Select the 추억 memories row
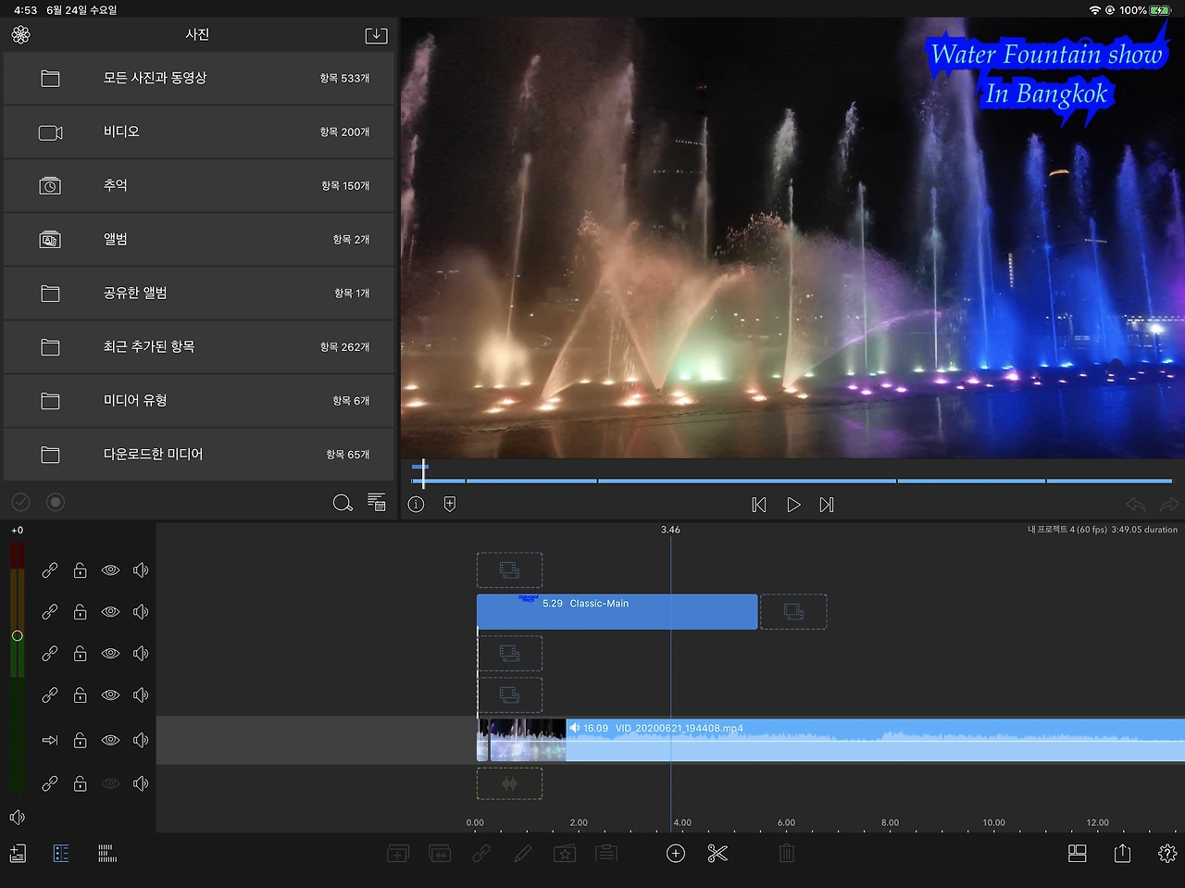Viewport: 1185px width, 888px height. click(199, 186)
